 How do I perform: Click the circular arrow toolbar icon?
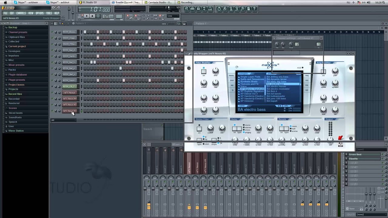coord(219,9)
